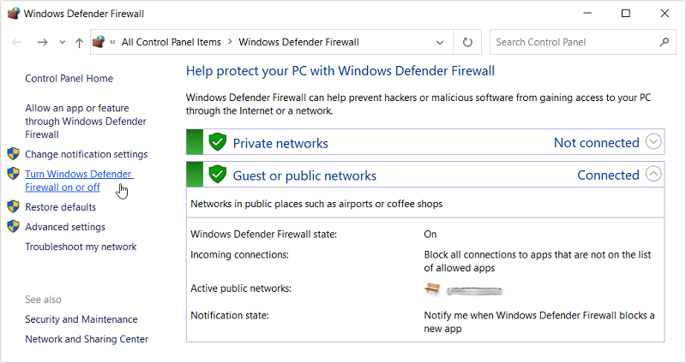Click 'Active public networks:' label

pyautogui.click(x=241, y=289)
